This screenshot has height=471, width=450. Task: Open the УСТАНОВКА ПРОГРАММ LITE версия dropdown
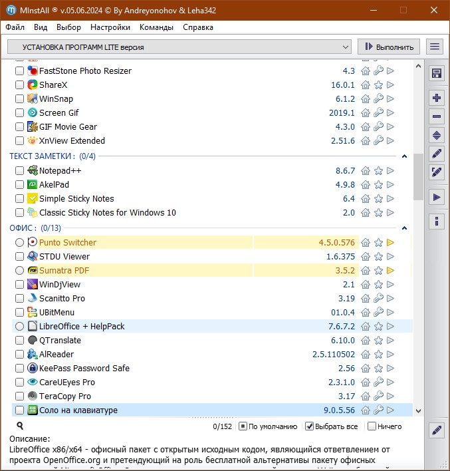click(x=179, y=47)
